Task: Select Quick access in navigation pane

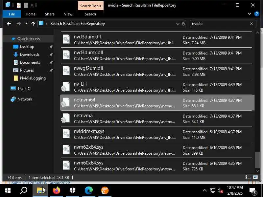Action: click(x=29, y=39)
